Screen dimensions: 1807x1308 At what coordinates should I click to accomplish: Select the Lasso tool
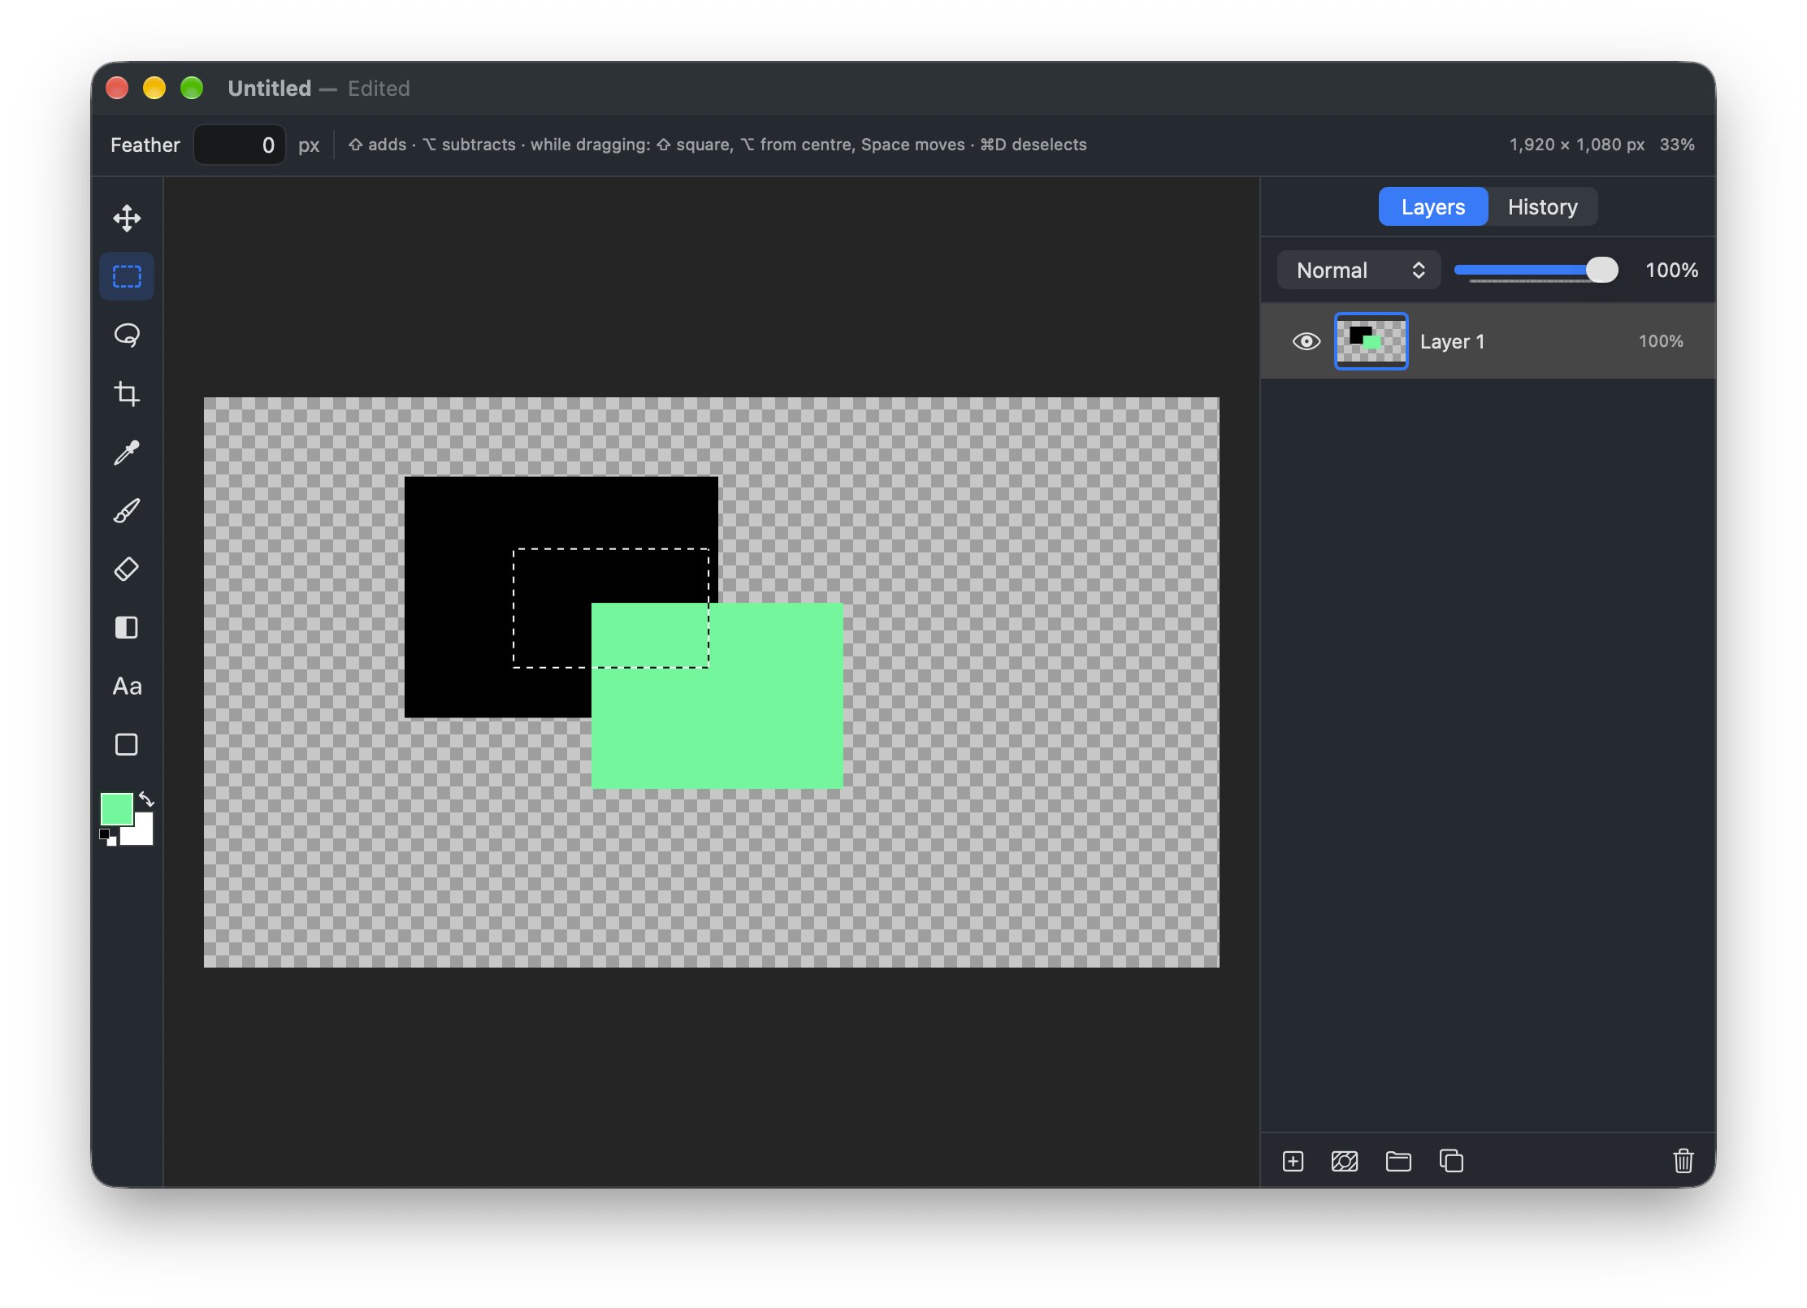pyautogui.click(x=127, y=335)
